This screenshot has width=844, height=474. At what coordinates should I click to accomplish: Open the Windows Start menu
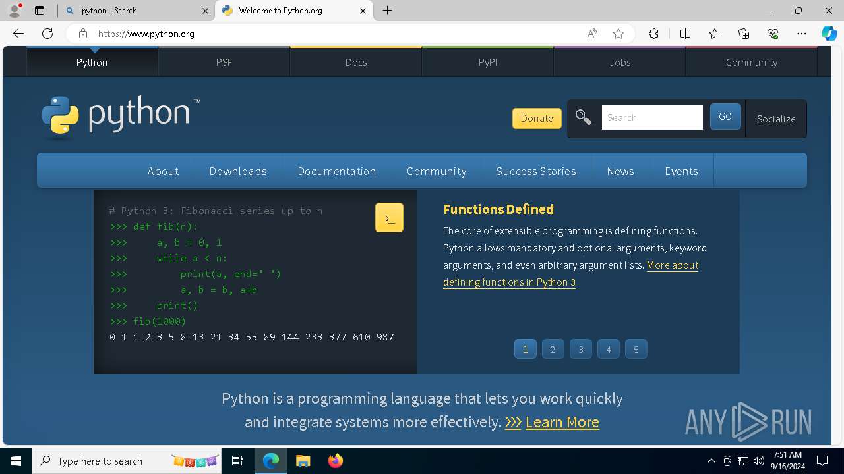pyautogui.click(x=16, y=461)
